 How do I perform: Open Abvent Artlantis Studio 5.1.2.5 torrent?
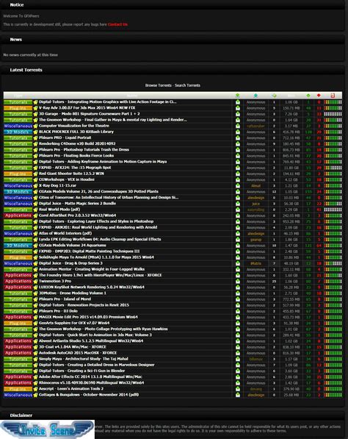tap(91, 341)
